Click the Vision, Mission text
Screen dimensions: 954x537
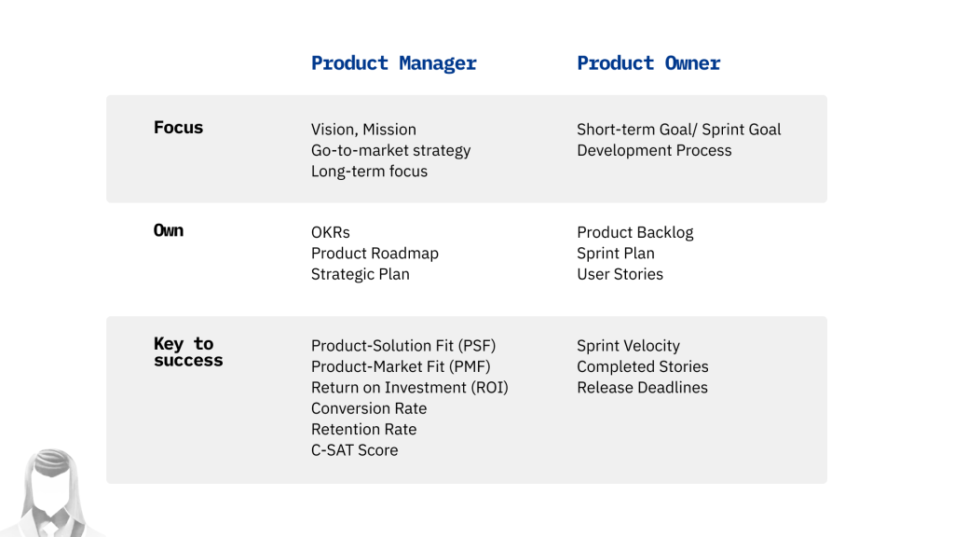coord(363,130)
